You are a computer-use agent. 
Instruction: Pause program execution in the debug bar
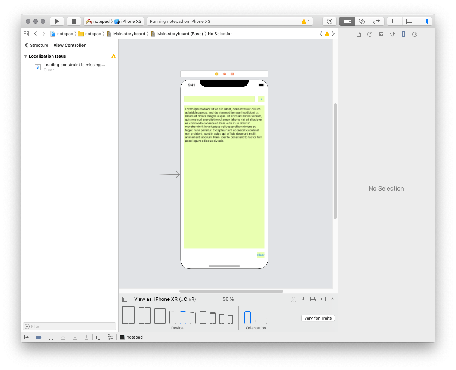[51, 337]
